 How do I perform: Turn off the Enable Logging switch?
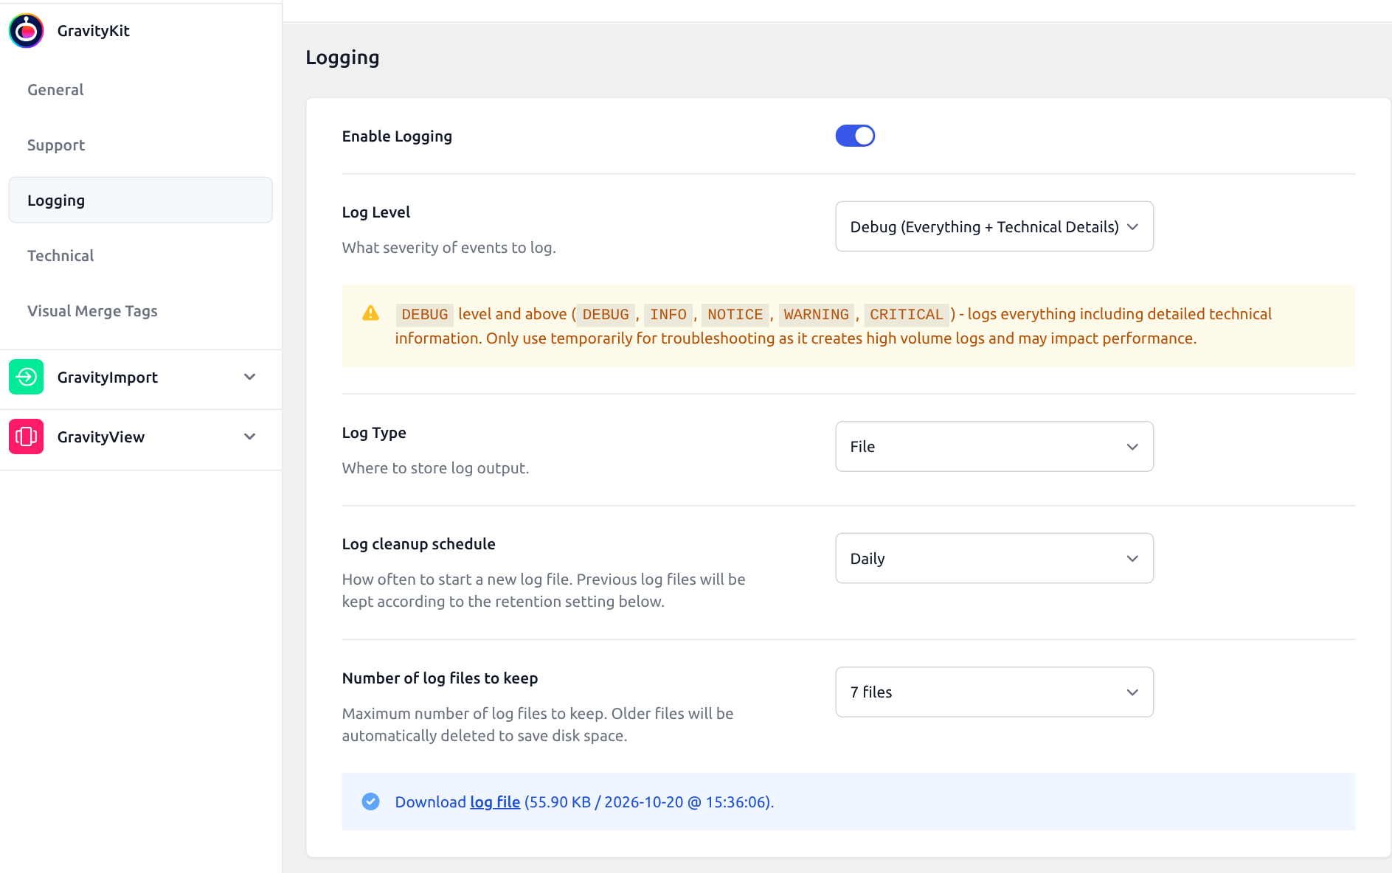[x=855, y=136]
